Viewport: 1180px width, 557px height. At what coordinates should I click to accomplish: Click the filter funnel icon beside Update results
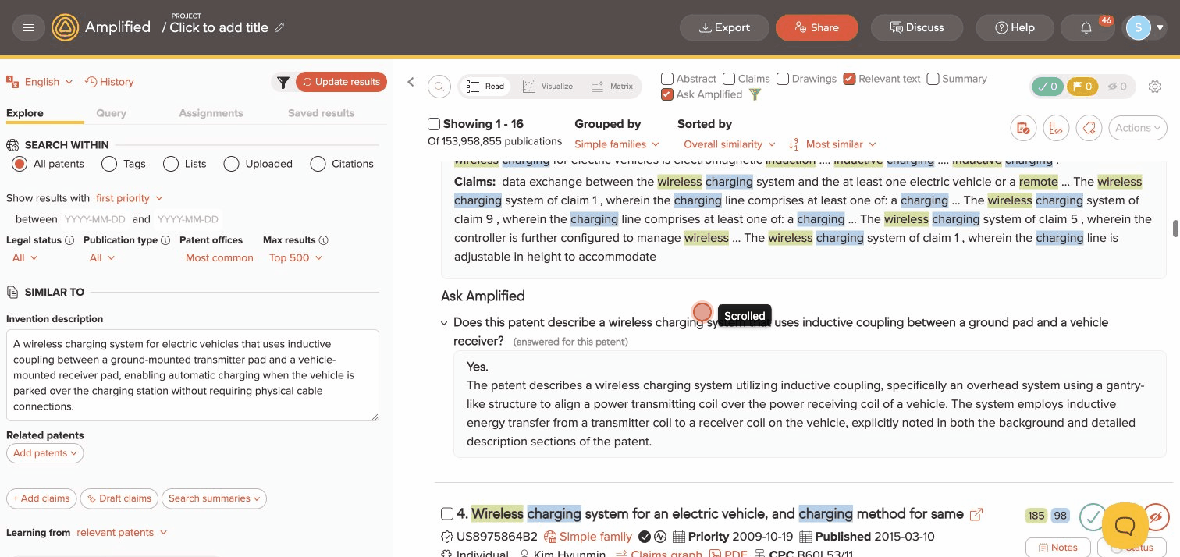click(x=283, y=82)
